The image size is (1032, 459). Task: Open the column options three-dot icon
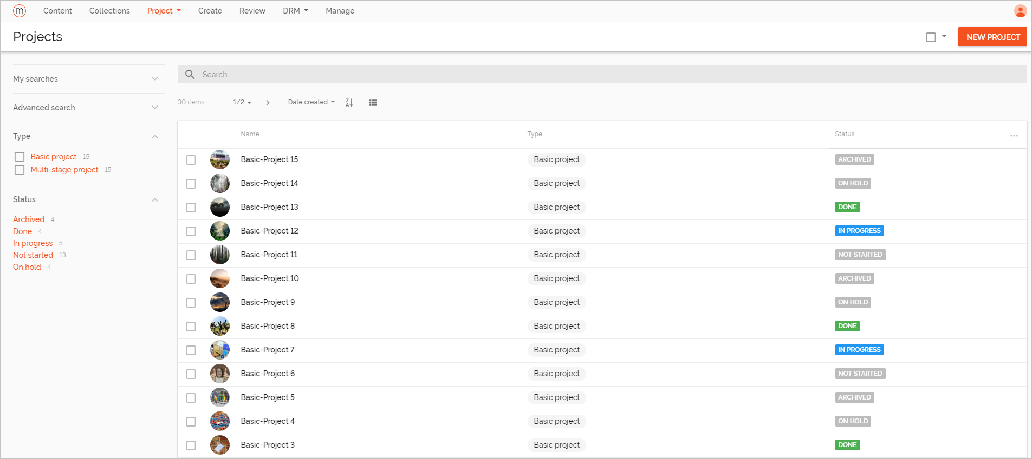point(1014,135)
